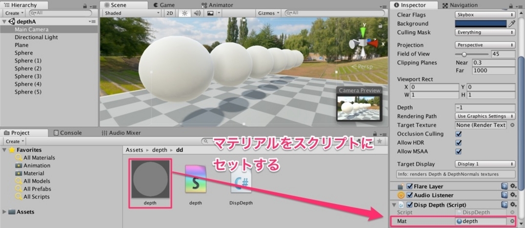Switch to the Navigation tab
The height and width of the screenshot is (228, 525).
[460, 5]
